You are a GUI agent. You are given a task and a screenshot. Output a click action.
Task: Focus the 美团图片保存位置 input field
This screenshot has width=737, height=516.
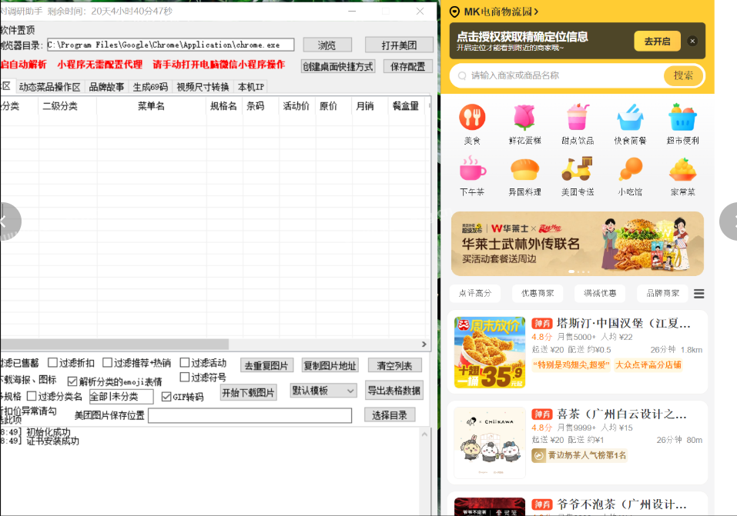pyautogui.click(x=250, y=415)
